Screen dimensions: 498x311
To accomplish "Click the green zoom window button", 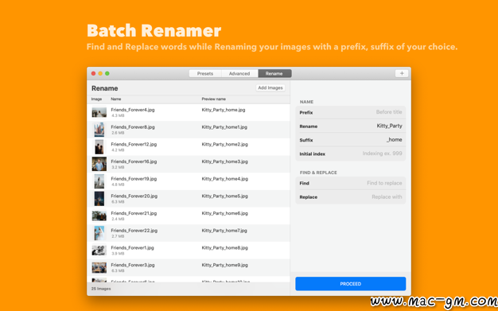I will pyautogui.click(x=107, y=73).
